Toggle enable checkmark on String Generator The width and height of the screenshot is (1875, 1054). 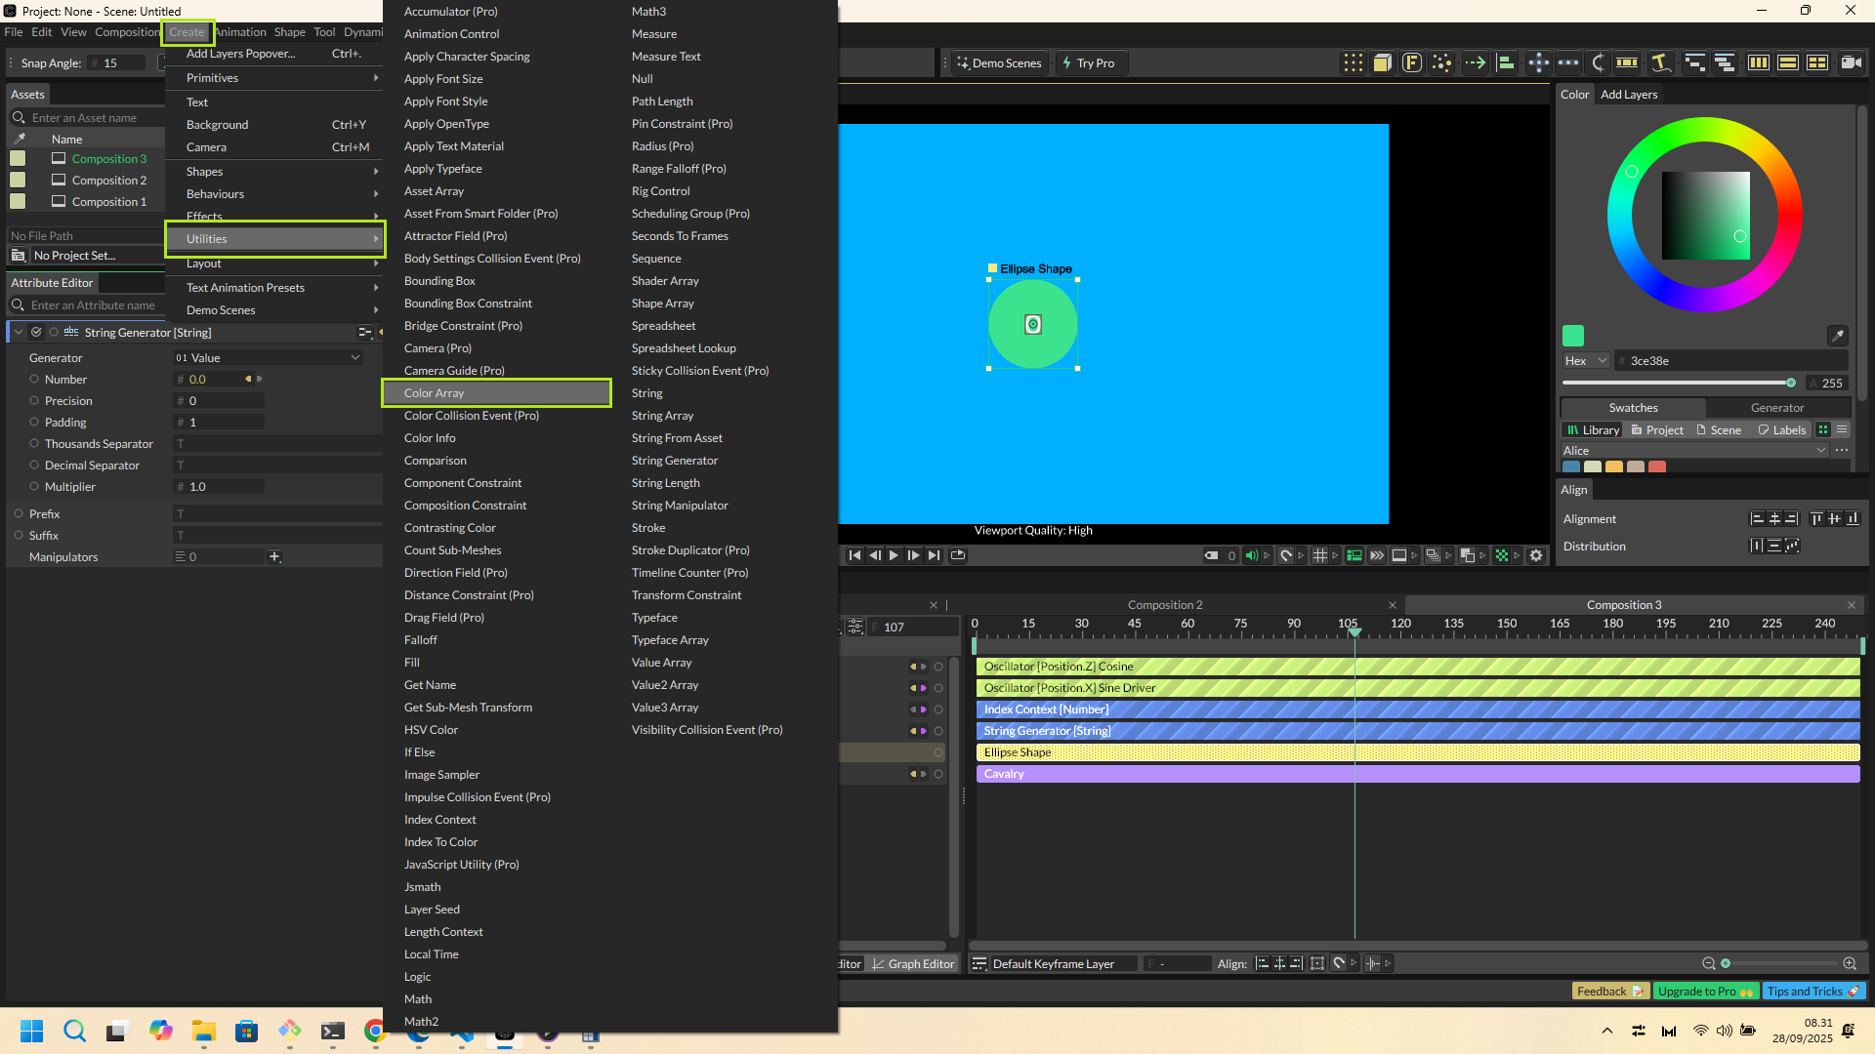(36, 332)
